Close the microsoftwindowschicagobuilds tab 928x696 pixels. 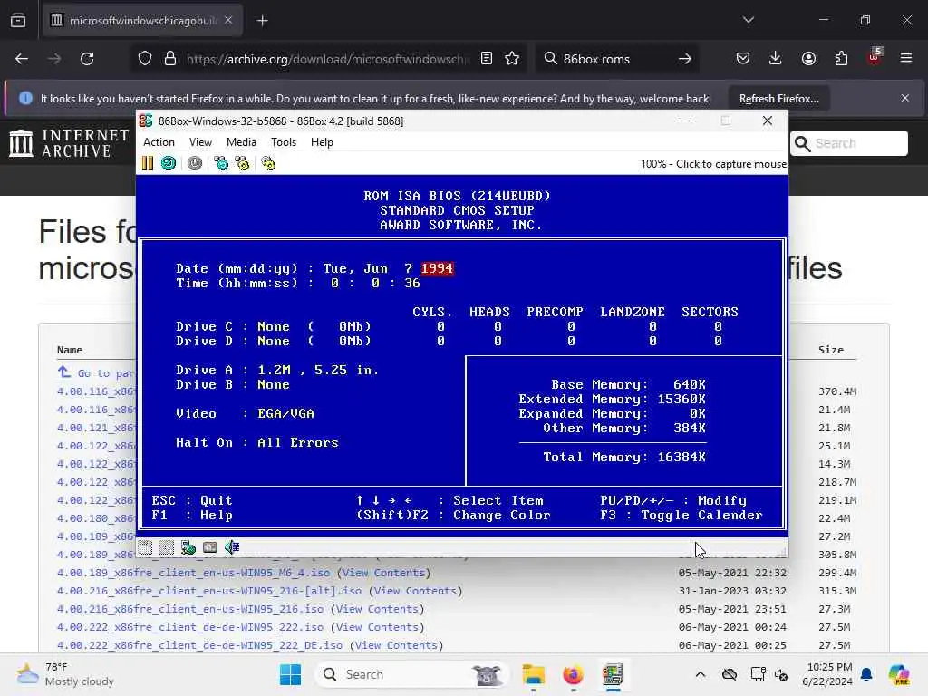click(228, 20)
